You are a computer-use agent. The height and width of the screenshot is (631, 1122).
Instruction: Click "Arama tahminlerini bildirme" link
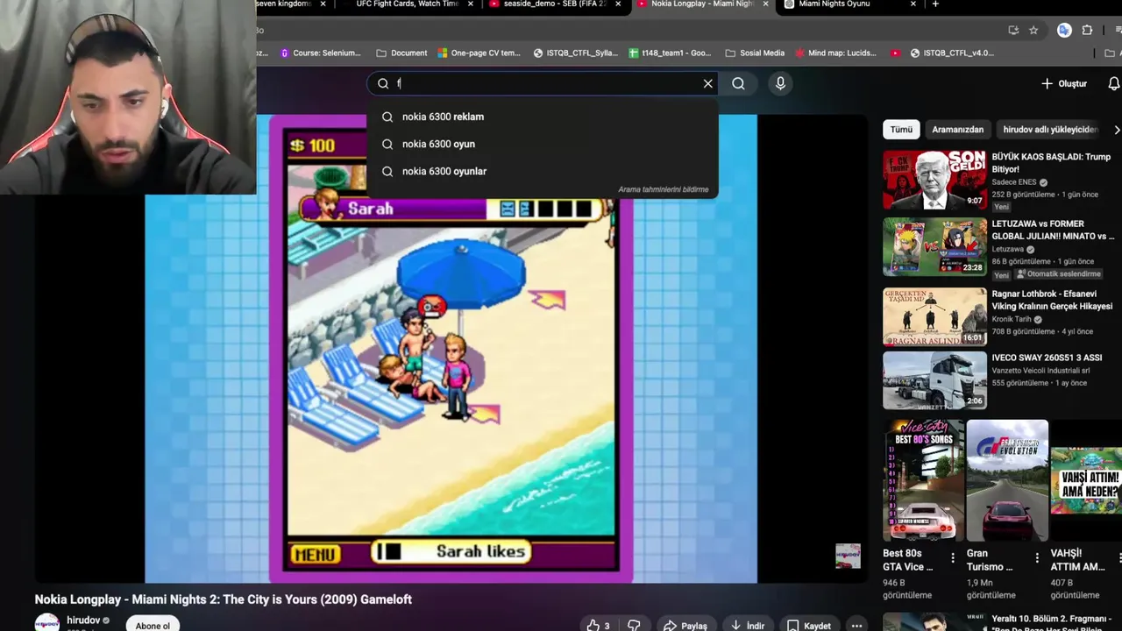click(663, 189)
